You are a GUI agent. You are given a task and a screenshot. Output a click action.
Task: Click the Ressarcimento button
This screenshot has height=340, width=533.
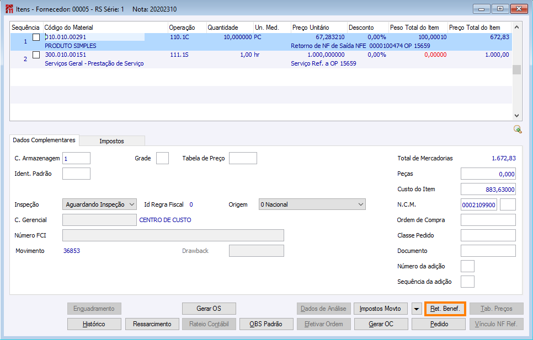[152, 324]
